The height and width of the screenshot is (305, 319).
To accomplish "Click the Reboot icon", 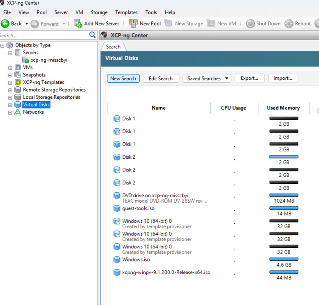I will [289, 23].
